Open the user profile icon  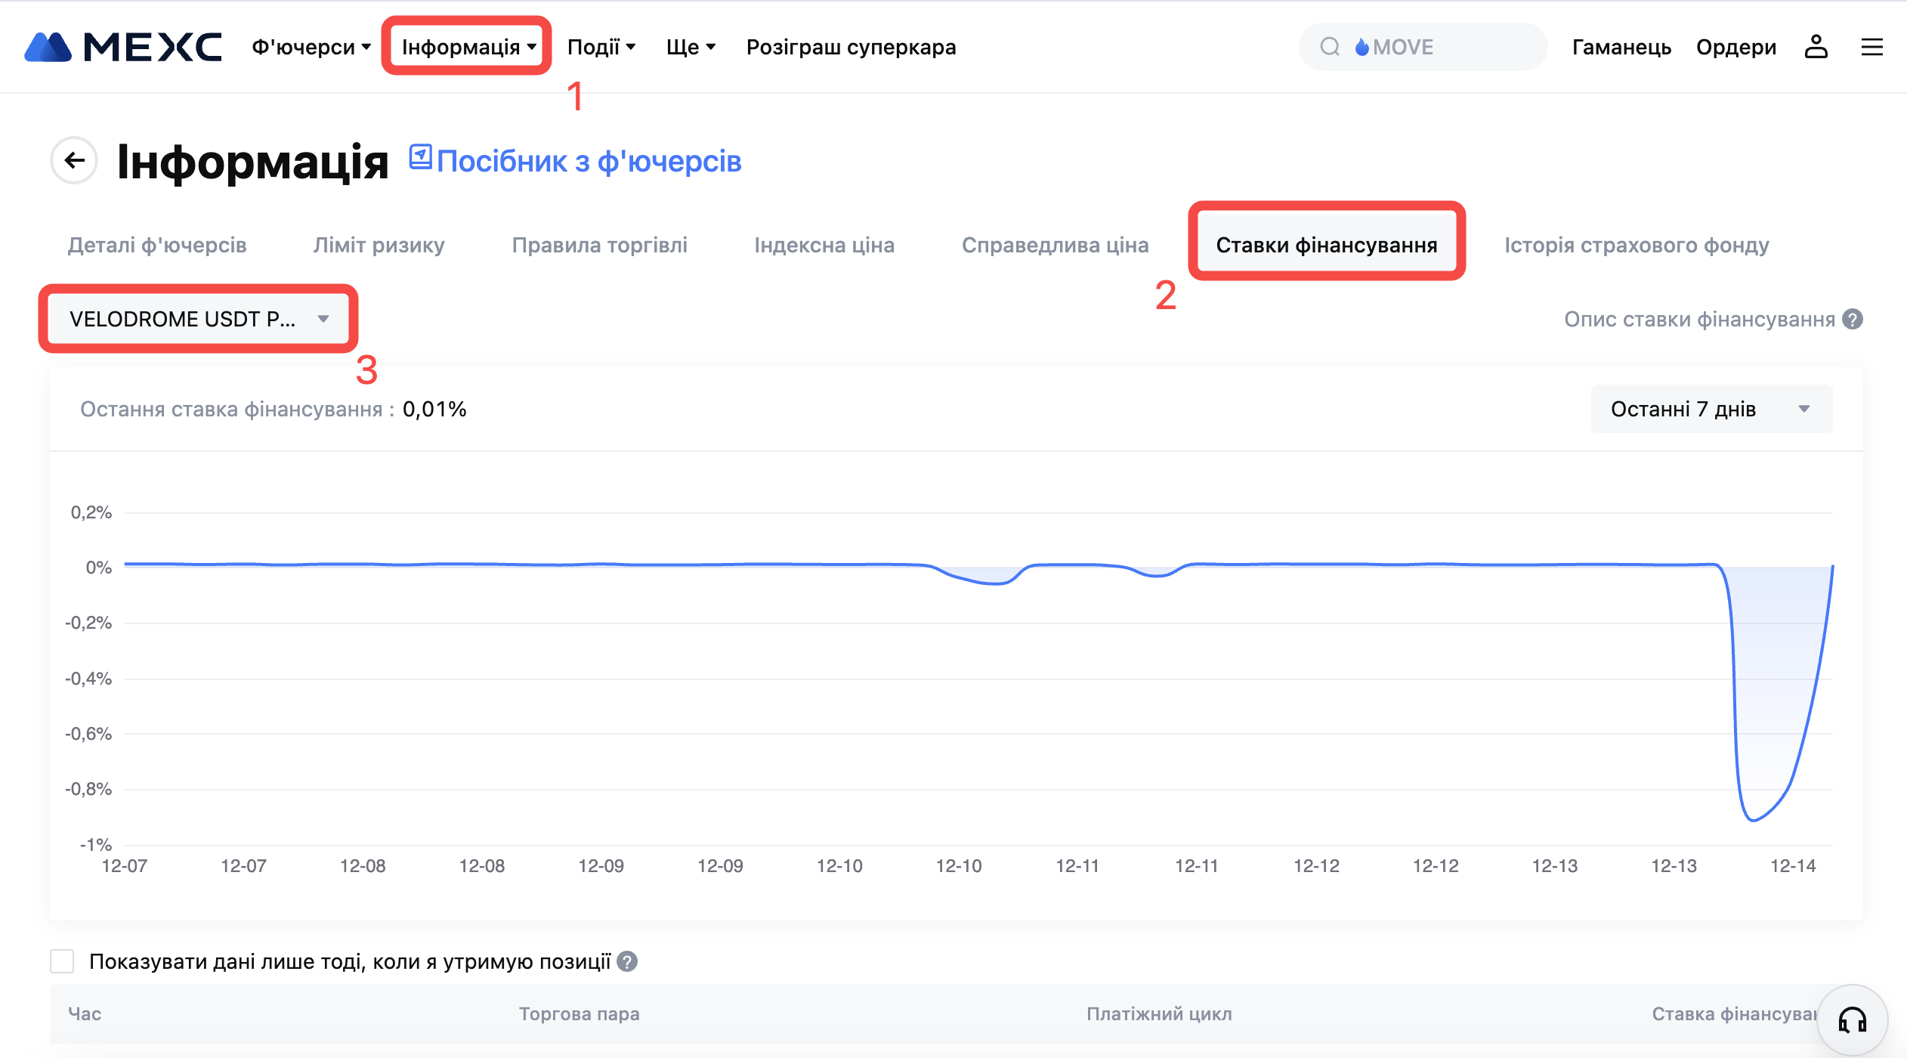click(x=1816, y=47)
